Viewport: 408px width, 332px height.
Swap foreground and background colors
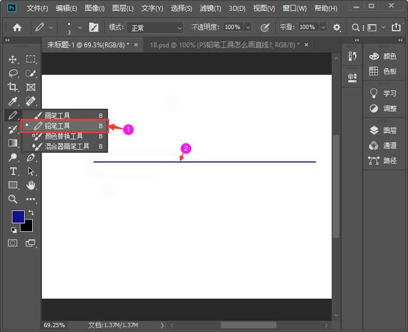point(31,213)
